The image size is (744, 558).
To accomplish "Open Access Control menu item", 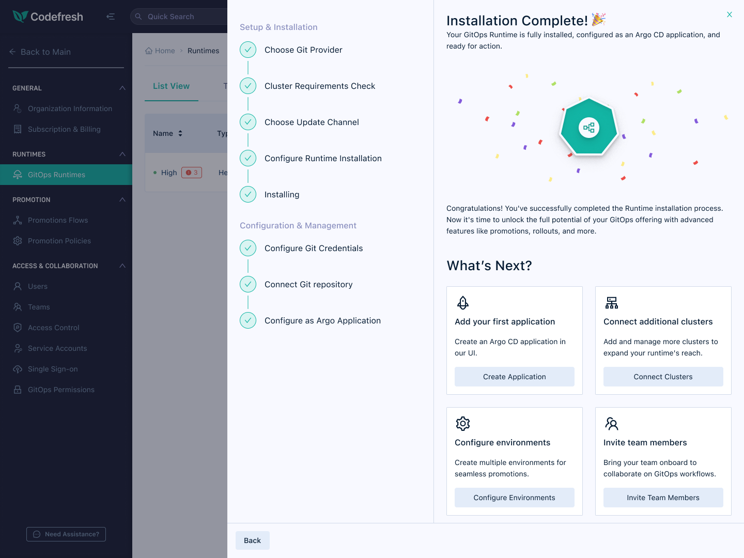I will coord(66,328).
